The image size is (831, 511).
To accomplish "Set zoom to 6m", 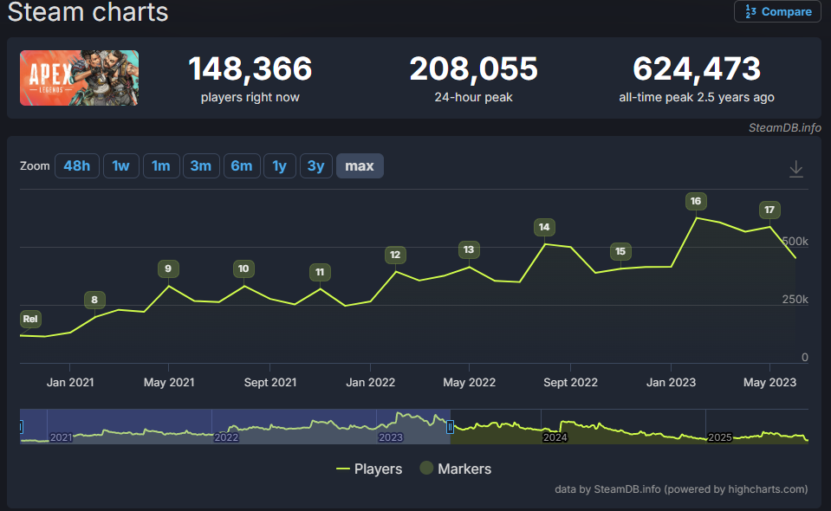I will [x=242, y=165].
